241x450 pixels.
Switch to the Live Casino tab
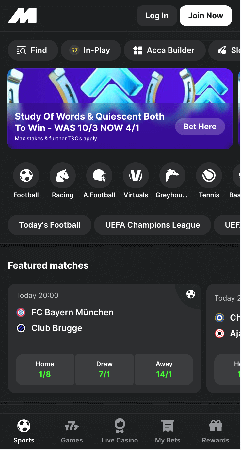pyautogui.click(x=120, y=431)
